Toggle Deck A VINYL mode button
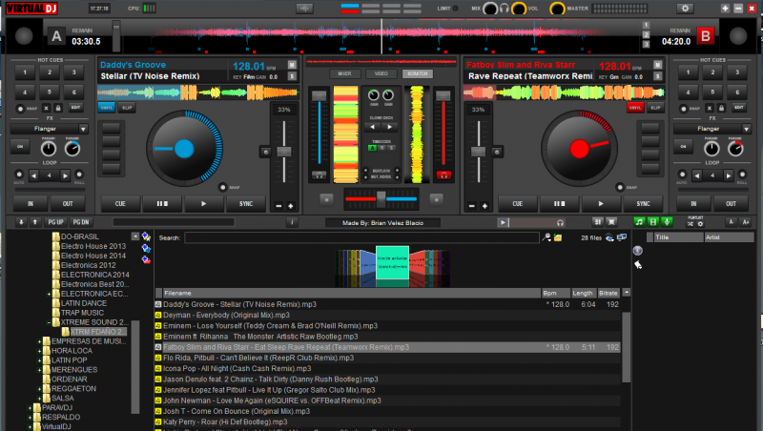Screen dimensions: 763x431 point(107,108)
